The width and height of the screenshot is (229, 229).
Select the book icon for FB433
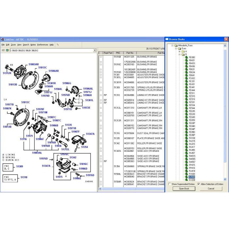[x=186, y=63]
